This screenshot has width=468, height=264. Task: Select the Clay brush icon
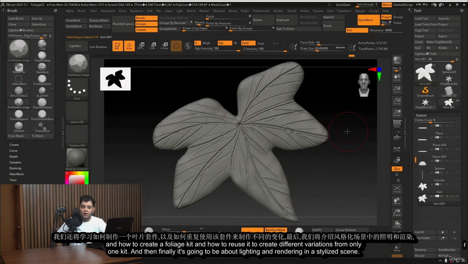click(42, 45)
